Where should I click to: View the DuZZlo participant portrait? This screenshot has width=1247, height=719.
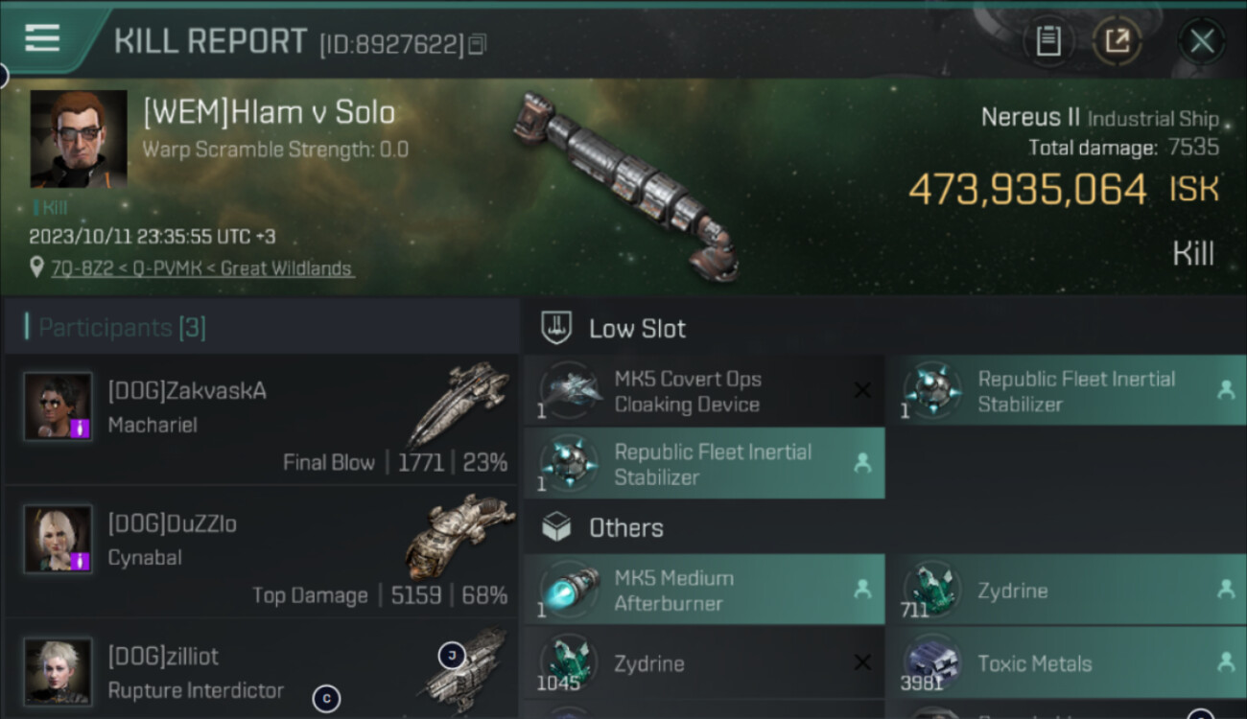pos(59,538)
